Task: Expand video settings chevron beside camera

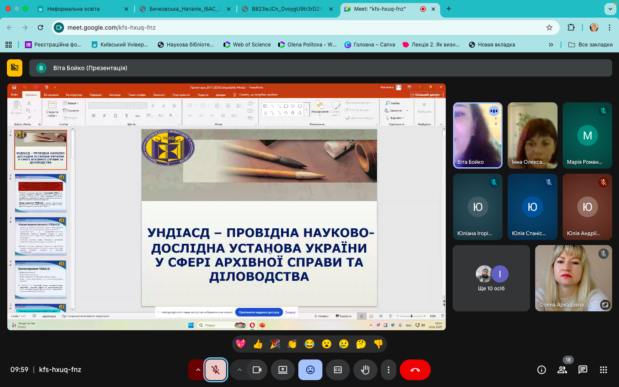Action: click(239, 370)
